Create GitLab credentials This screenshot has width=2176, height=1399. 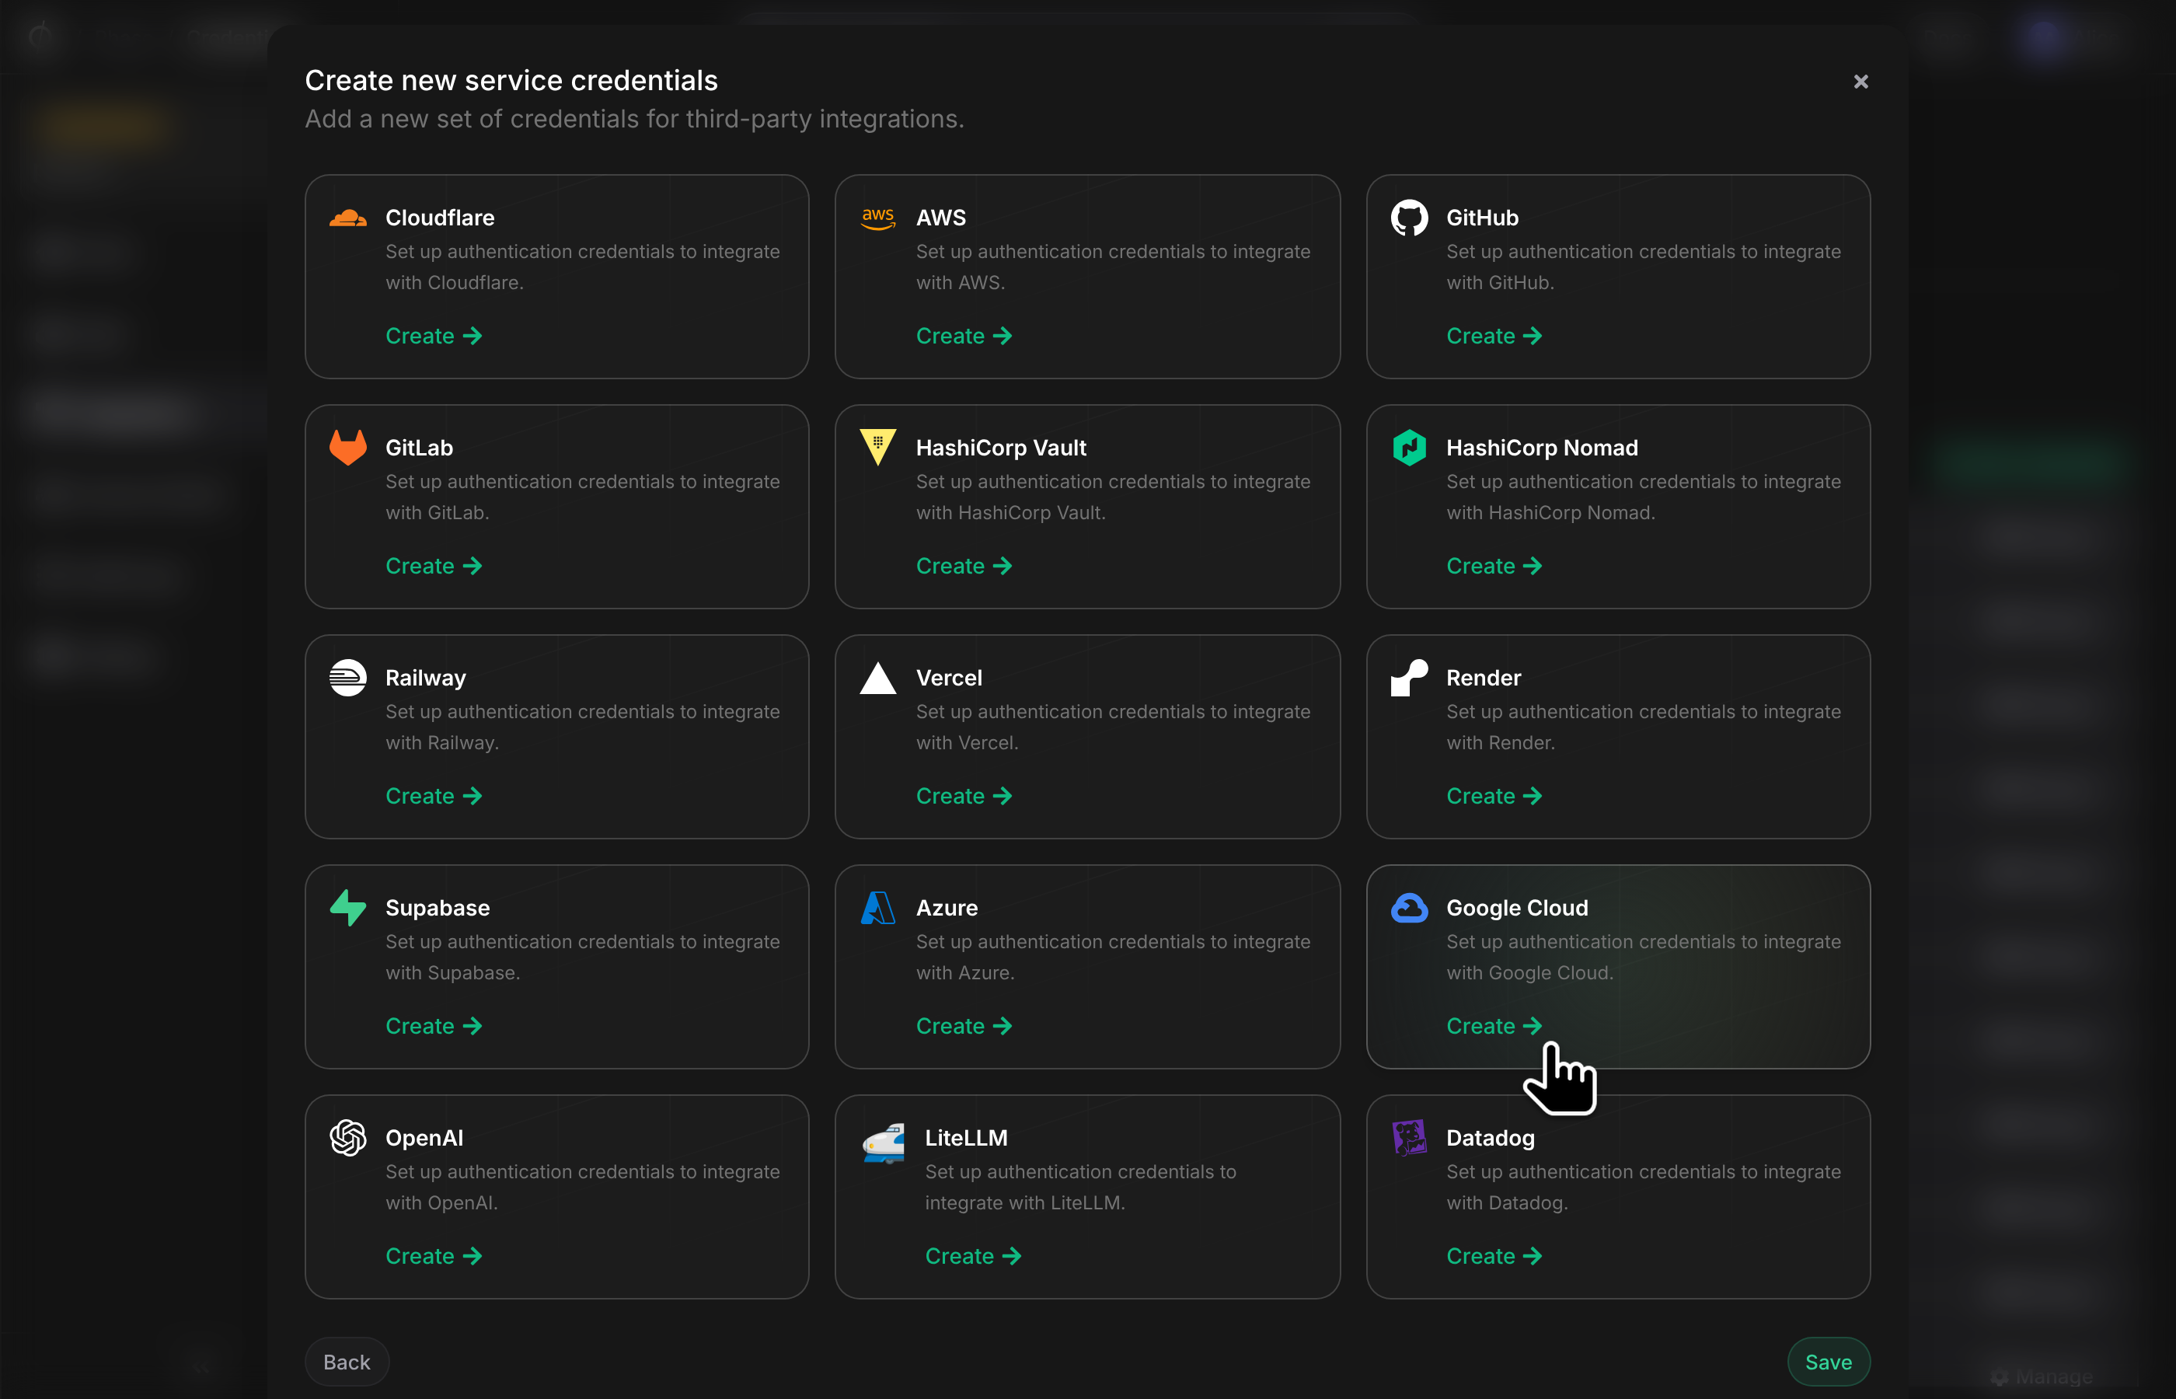tap(433, 566)
